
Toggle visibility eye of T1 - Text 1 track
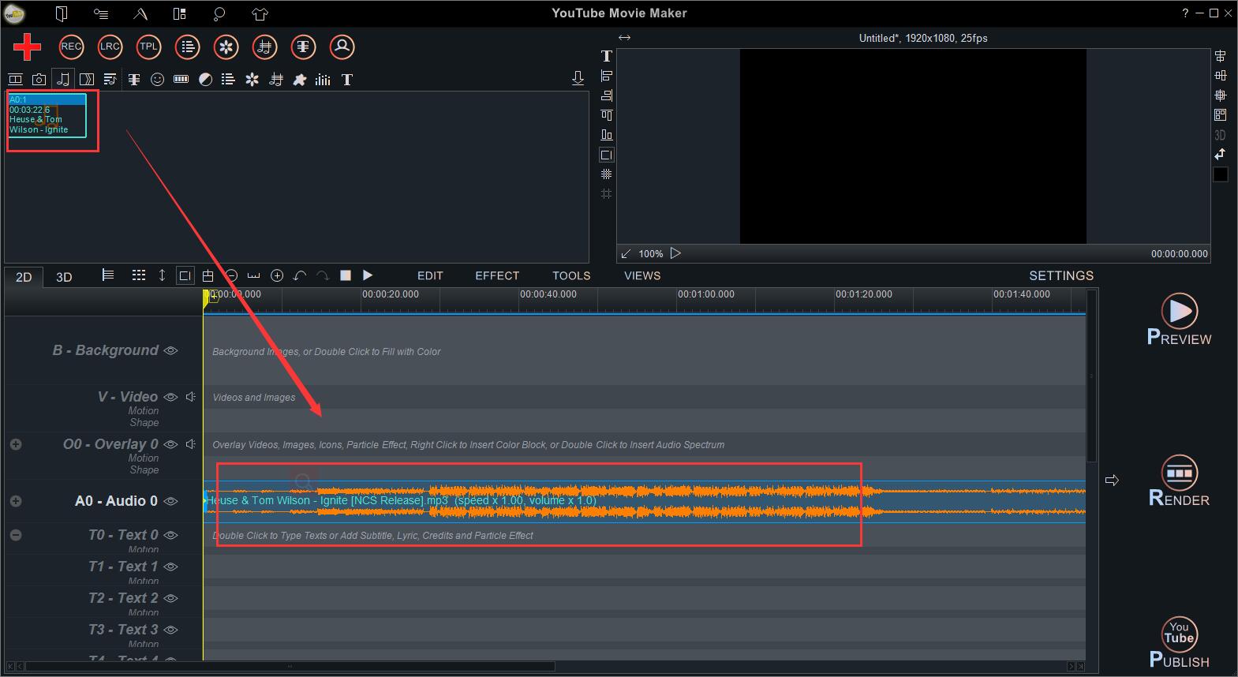[170, 567]
